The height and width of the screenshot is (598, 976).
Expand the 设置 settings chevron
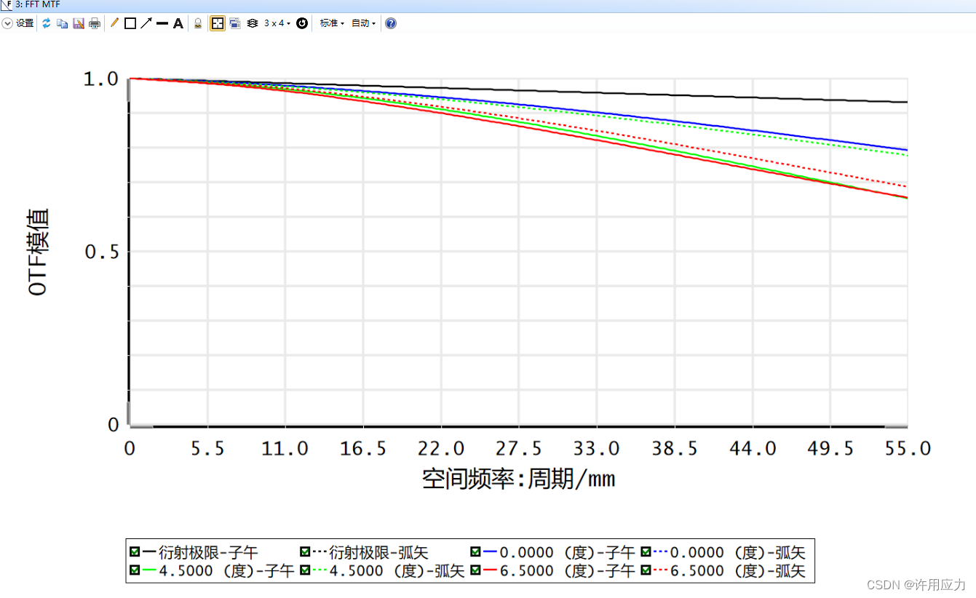tap(7, 23)
